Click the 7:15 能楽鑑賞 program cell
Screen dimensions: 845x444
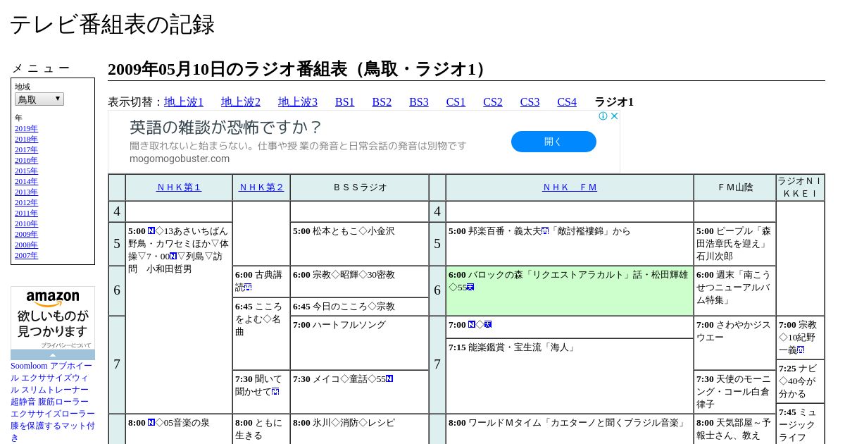570,376
